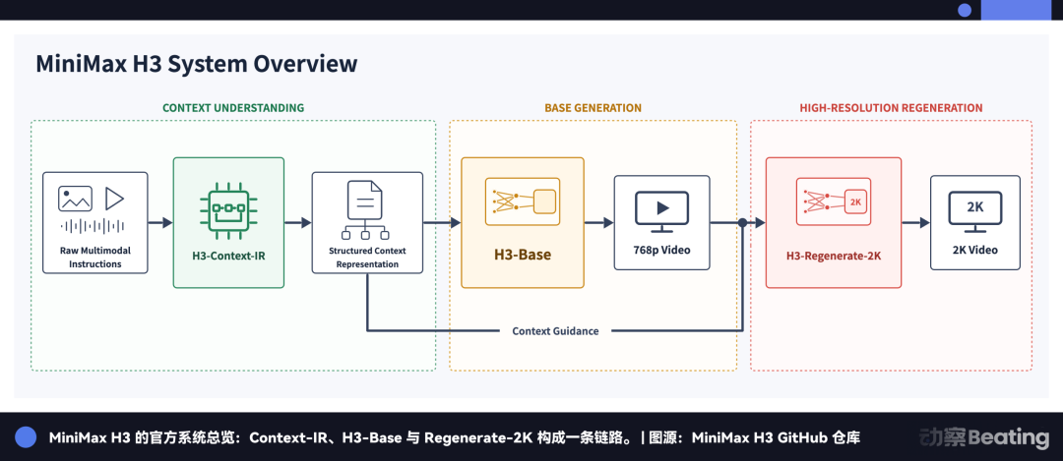Click the Structured Context Representation label
This screenshot has height=461, width=1063.
(367, 258)
